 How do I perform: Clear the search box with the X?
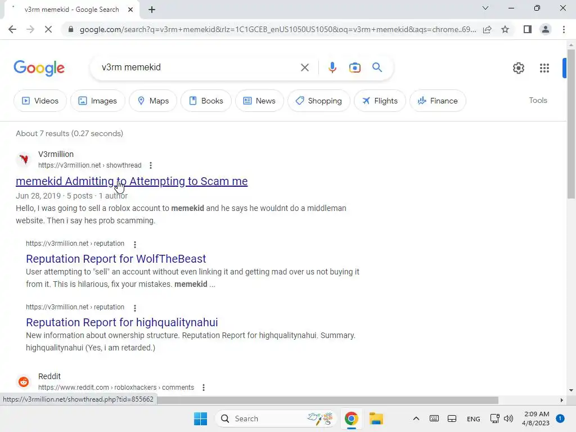click(x=304, y=67)
